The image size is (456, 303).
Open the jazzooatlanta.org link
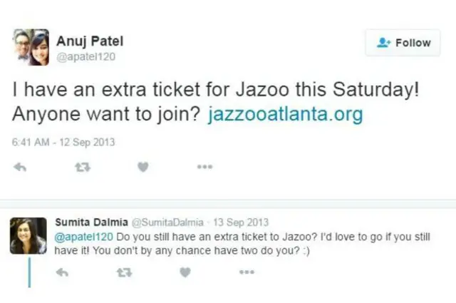point(285,115)
